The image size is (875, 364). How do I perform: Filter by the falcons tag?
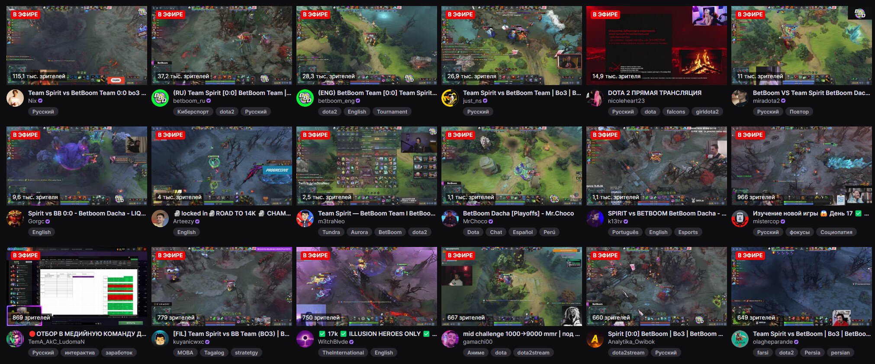pyautogui.click(x=676, y=111)
